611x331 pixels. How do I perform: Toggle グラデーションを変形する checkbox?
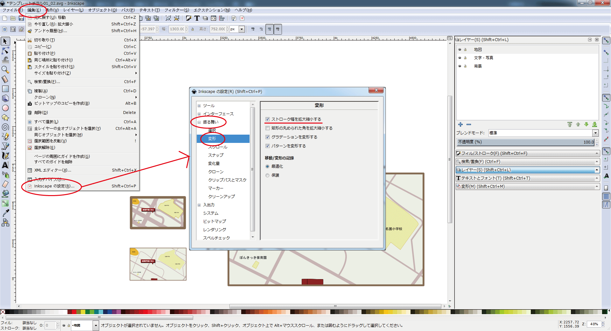267,137
